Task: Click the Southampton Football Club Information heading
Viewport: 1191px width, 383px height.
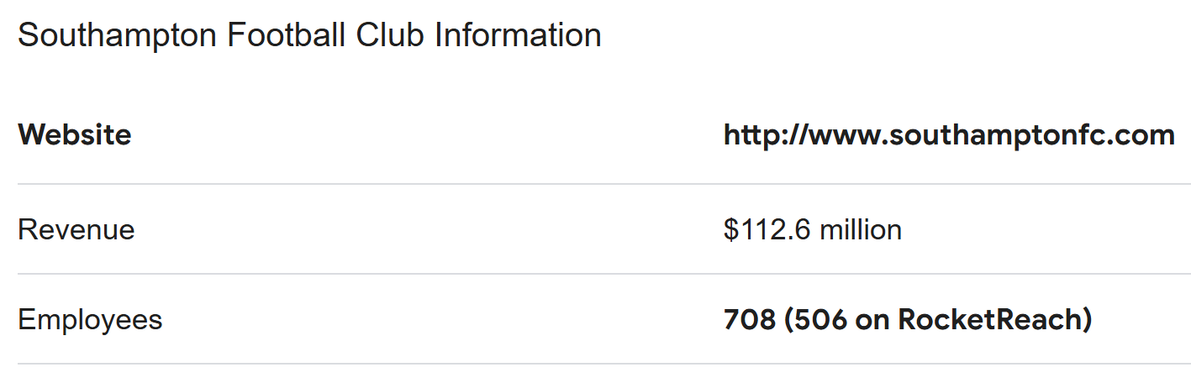Action: click(309, 36)
